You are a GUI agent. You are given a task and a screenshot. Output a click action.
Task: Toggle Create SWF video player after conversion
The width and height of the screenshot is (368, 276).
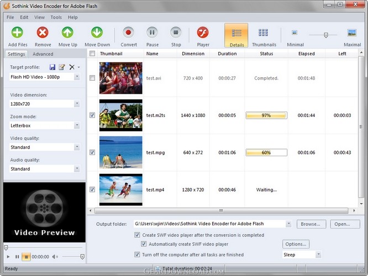[137, 235]
